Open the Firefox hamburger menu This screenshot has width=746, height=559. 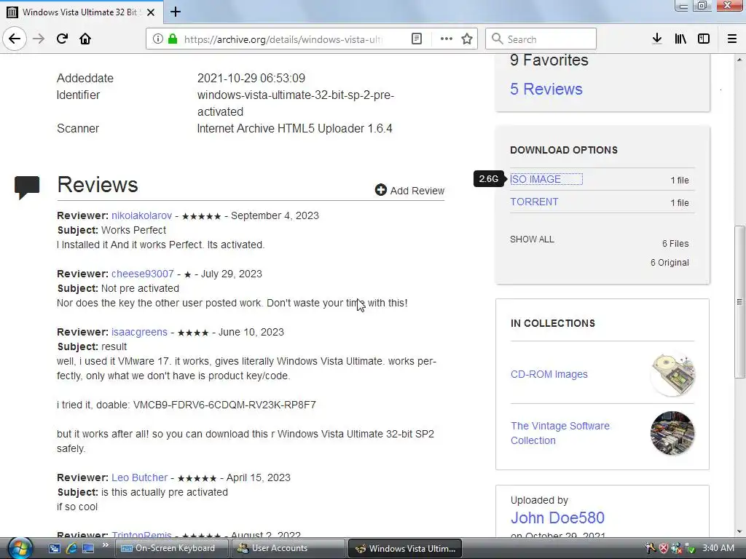tap(732, 39)
